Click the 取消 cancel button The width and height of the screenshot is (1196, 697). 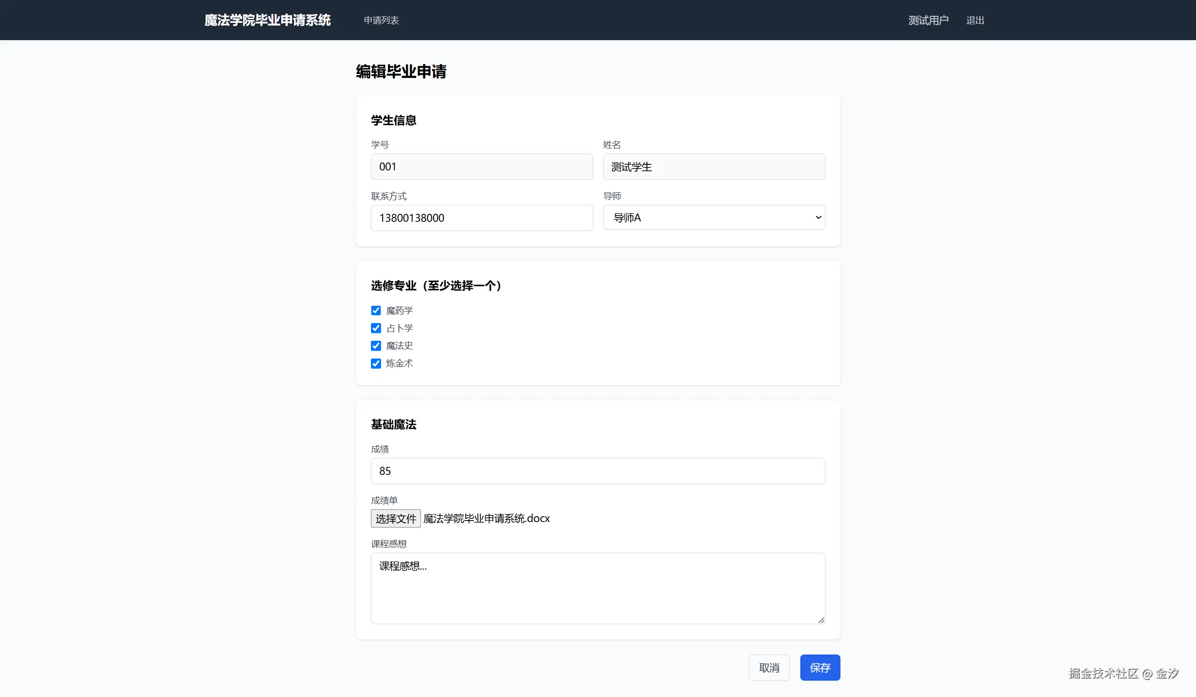tap(769, 668)
